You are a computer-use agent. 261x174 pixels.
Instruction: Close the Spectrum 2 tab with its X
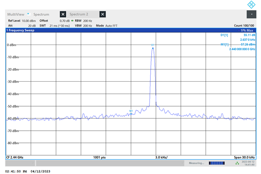pyautogui.click(x=103, y=14)
